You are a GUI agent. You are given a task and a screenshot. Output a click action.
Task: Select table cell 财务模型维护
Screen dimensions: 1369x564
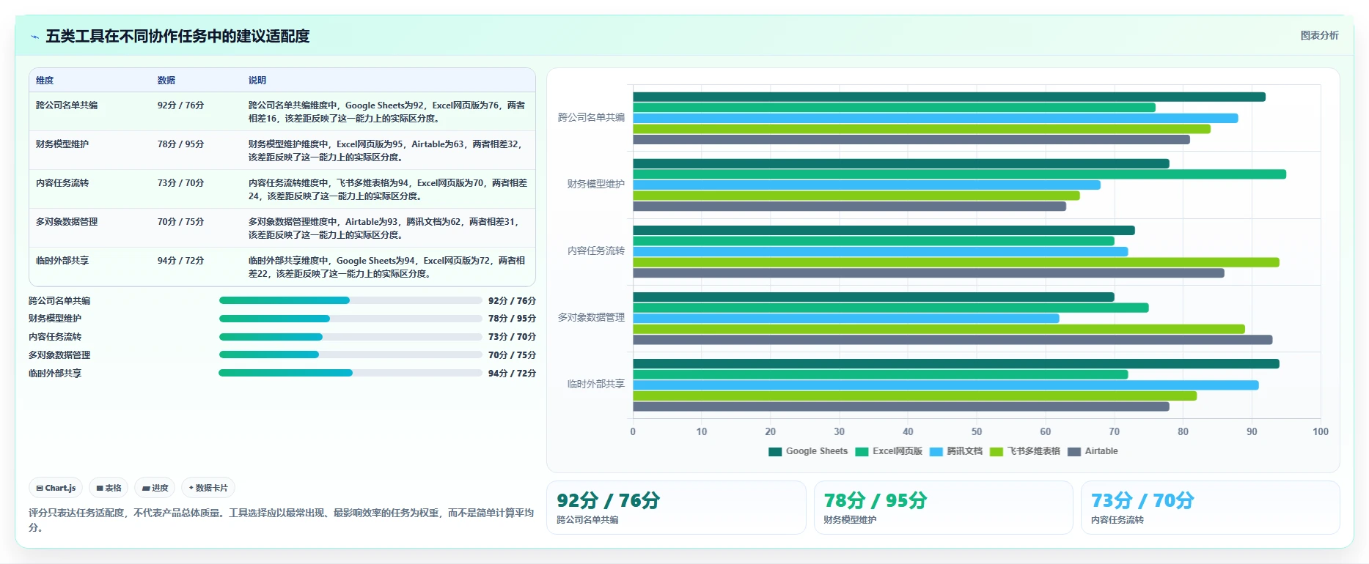pyautogui.click(x=62, y=144)
